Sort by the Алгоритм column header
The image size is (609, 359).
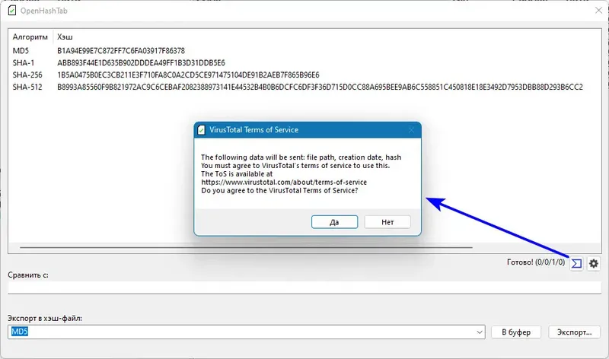(x=30, y=37)
